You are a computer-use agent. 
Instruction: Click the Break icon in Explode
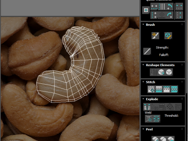tap(147, 107)
